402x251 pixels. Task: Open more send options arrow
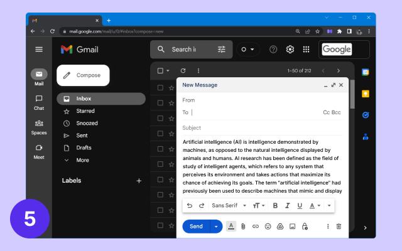[x=216, y=227]
